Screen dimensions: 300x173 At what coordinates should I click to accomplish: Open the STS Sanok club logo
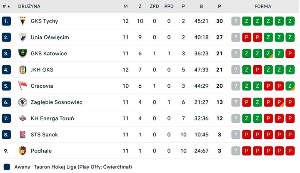click(x=22, y=135)
